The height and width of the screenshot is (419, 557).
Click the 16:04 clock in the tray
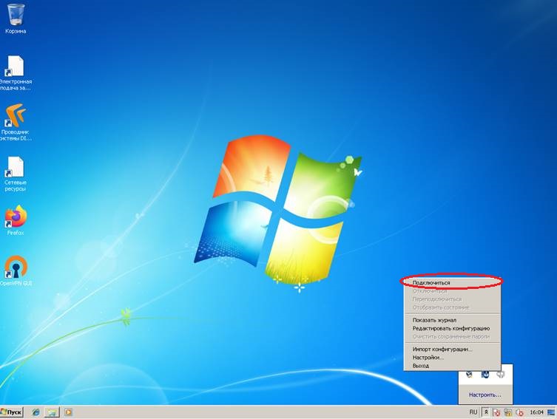(x=536, y=412)
